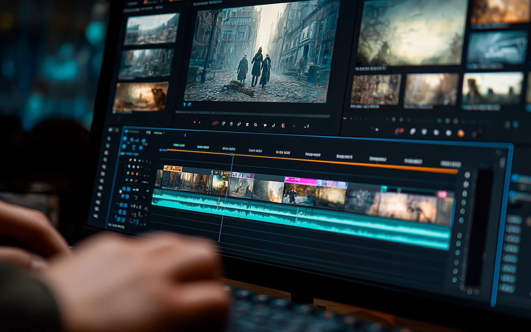Screen dimensions: 531x332
Task: Click the orange link icon below the preview
Action: 215,123
